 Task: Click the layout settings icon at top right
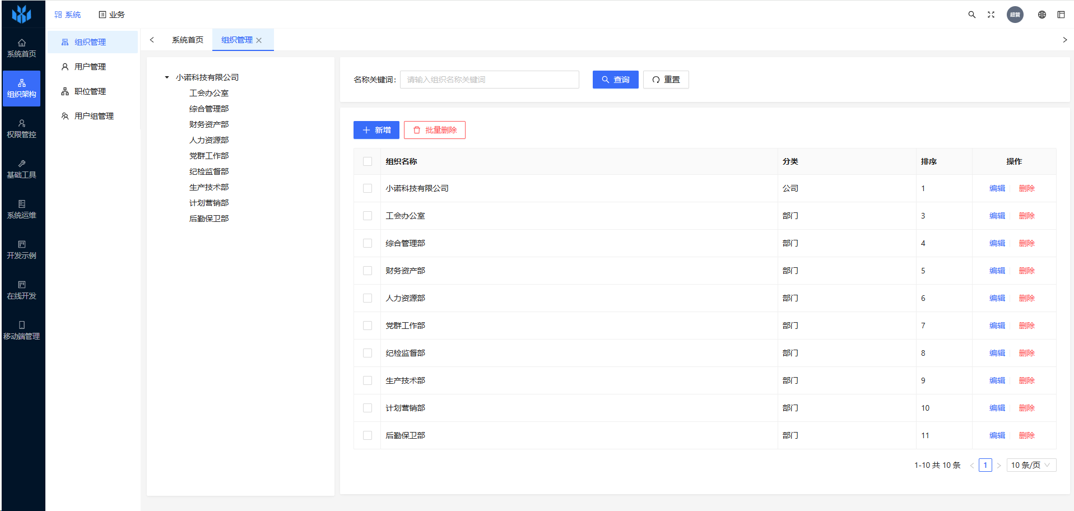1061,15
